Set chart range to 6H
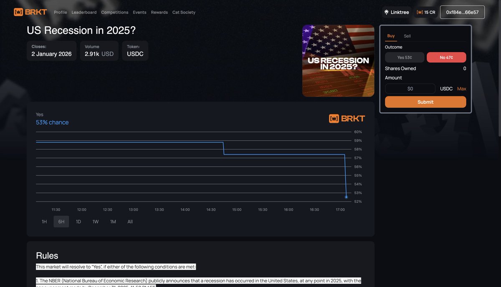 coord(61,222)
